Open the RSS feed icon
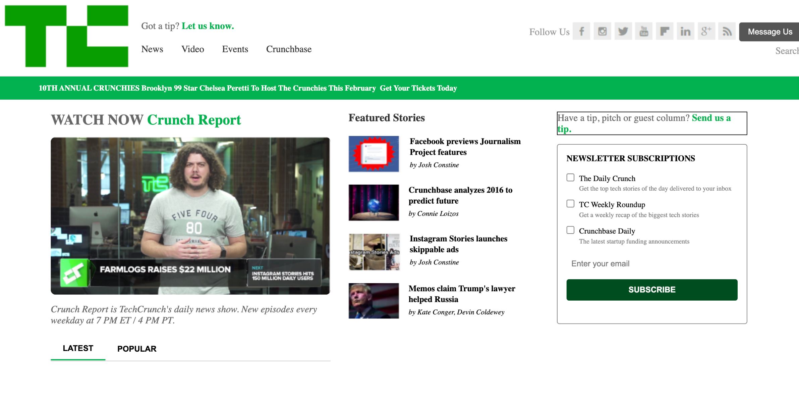Viewport: 799px width, 400px height. click(727, 31)
